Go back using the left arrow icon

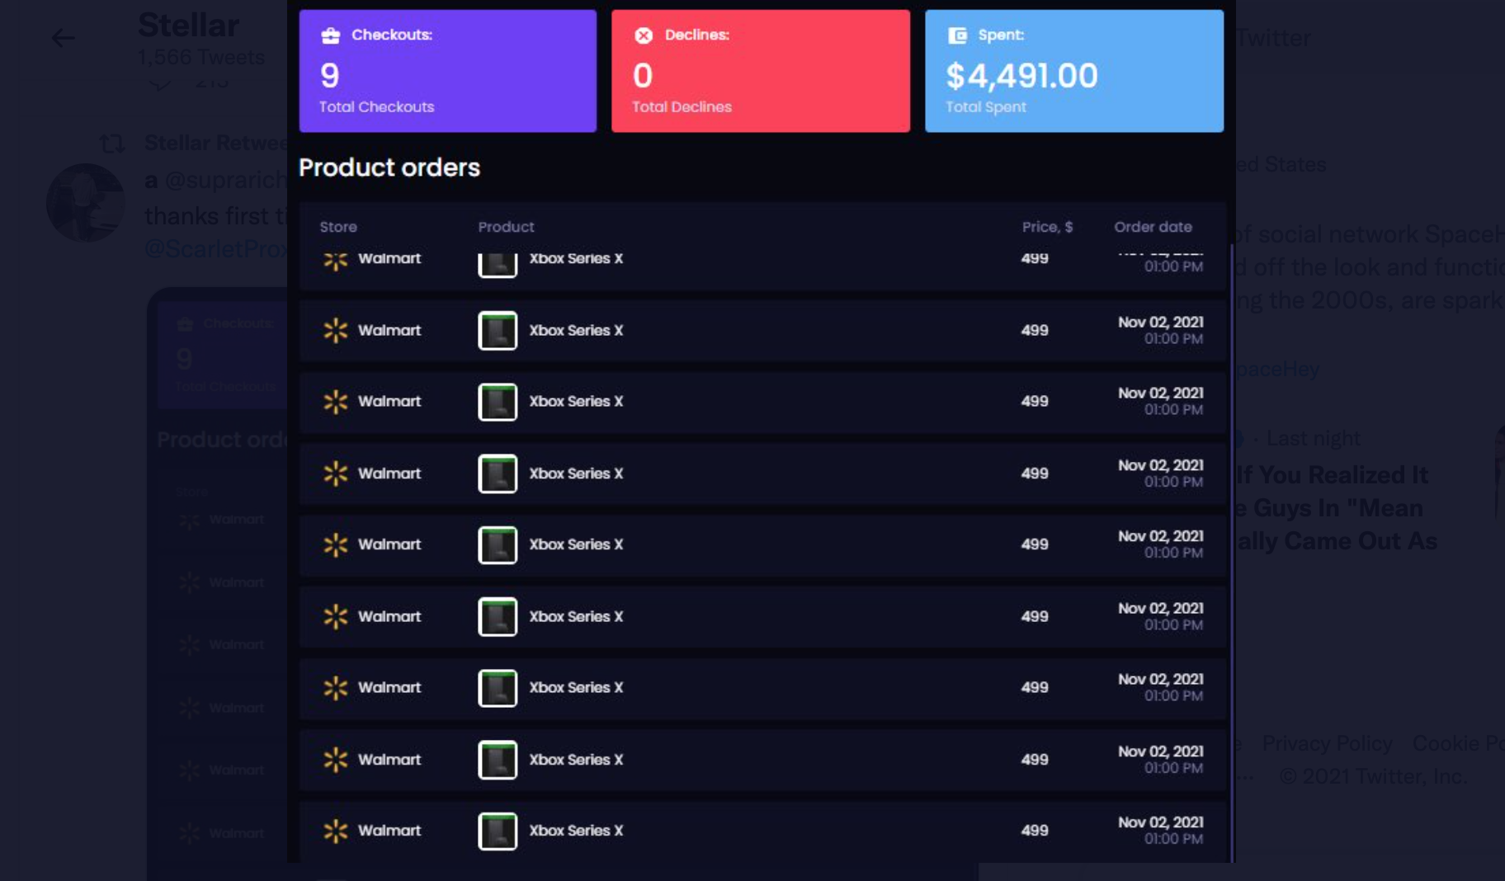[x=63, y=38]
